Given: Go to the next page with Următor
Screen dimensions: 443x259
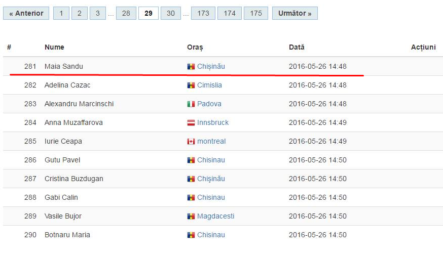Looking at the screenshot, I should 294,13.
